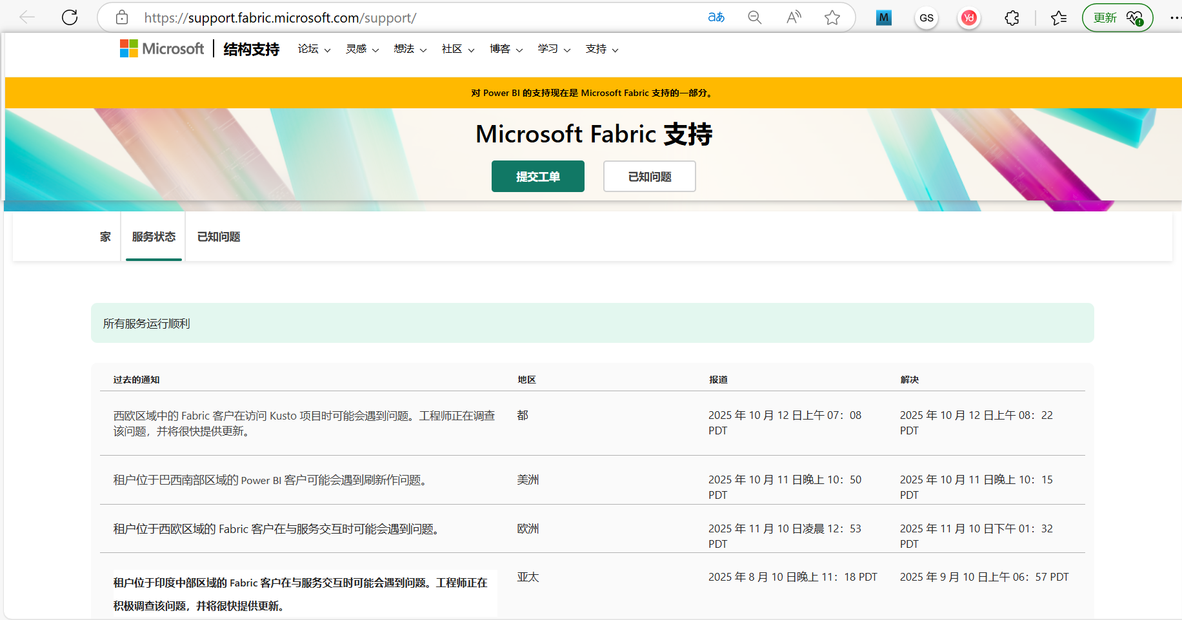The height and width of the screenshot is (620, 1182).
Task: Open the GS extension icon
Action: click(x=927, y=18)
